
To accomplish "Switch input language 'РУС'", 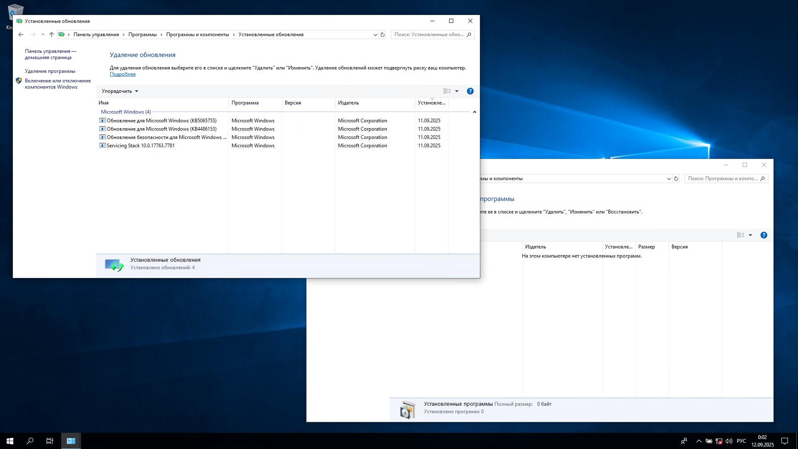I will [741, 441].
